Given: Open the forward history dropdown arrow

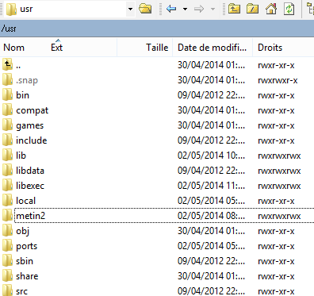Looking at the screenshot, I should coord(213,10).
